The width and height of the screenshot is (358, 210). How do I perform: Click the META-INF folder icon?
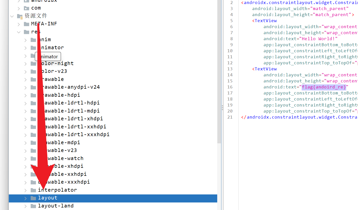(26, 24)
